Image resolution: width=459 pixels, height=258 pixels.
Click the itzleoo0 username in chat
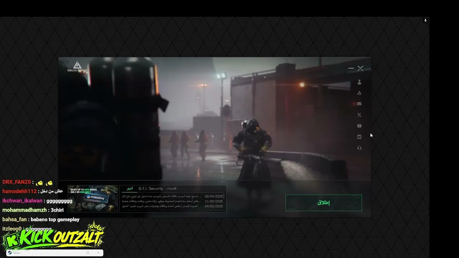pos(12,229)
